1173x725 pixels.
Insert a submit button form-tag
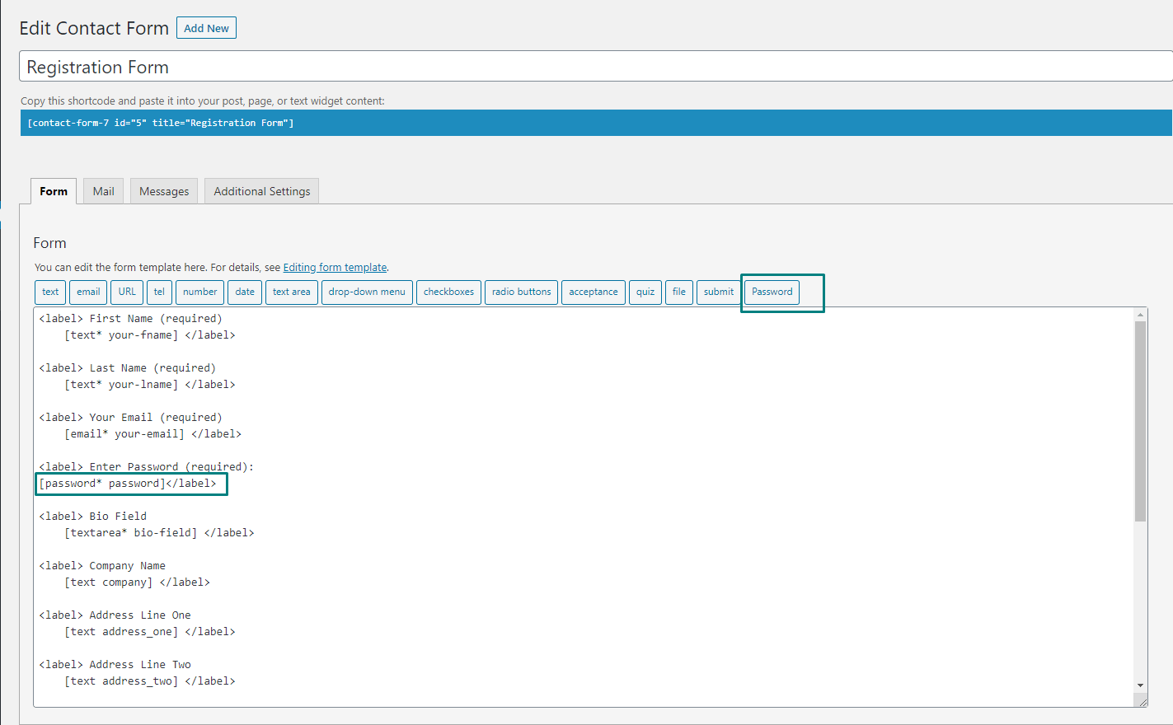(x=718, y=292)
